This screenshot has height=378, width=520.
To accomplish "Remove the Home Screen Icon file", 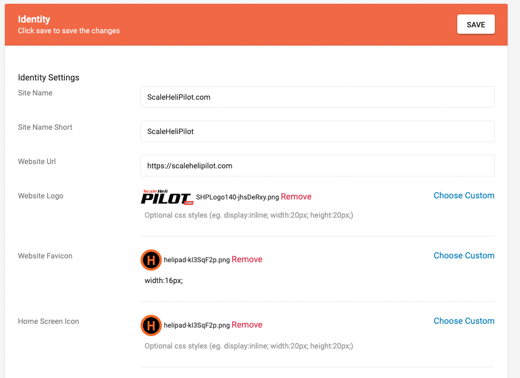I will (x=247, y=325).
